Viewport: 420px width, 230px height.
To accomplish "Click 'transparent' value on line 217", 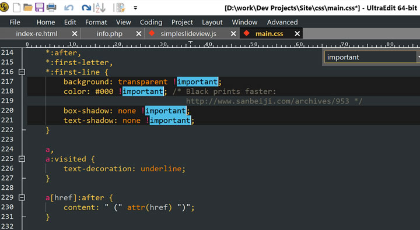I will [x=143, y=82].
